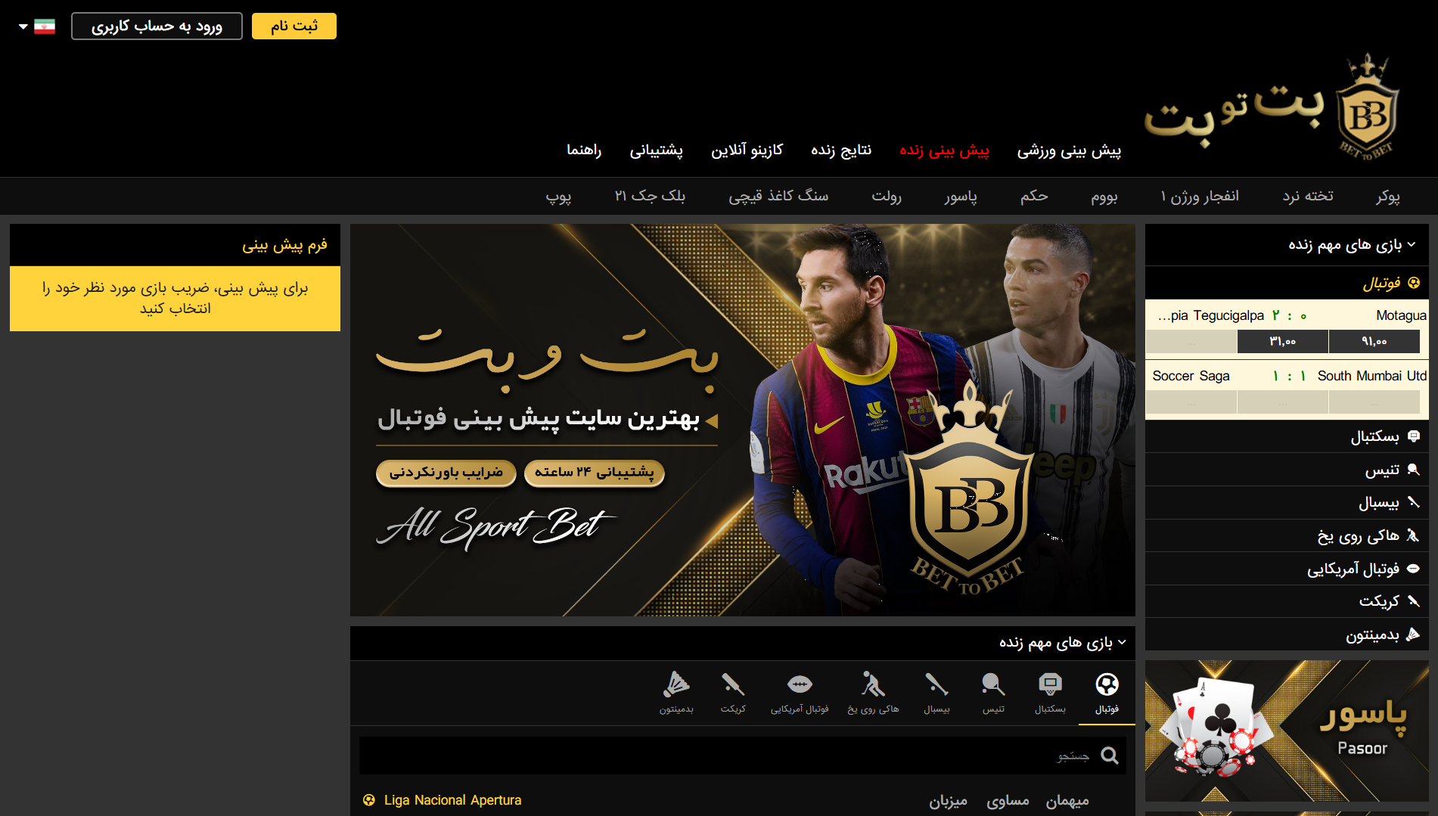
Task: Pick the '۳۱,۰۰' odds on the Motagua match
Action: 1282,342
